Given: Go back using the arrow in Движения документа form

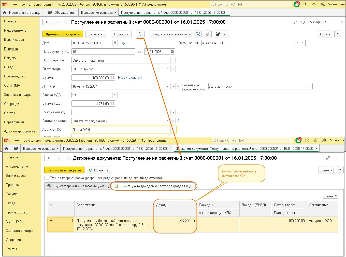Looking at the screenshot, I should pyautogui.click(x=49, y=158).
